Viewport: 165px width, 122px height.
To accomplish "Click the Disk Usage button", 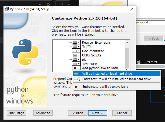I will pos(17,113).
